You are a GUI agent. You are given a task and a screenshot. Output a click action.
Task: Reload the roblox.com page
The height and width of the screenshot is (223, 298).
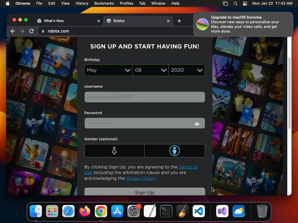click(31, 31)
